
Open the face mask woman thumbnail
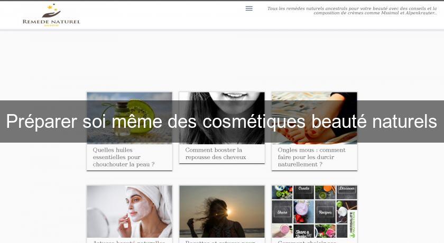click(129, 212)
